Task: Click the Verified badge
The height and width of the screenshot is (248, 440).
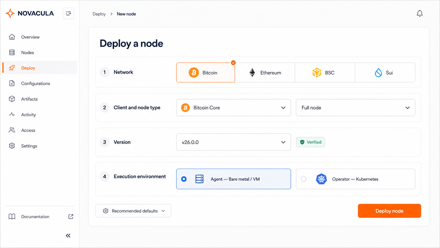Action: tap(311, 142)
